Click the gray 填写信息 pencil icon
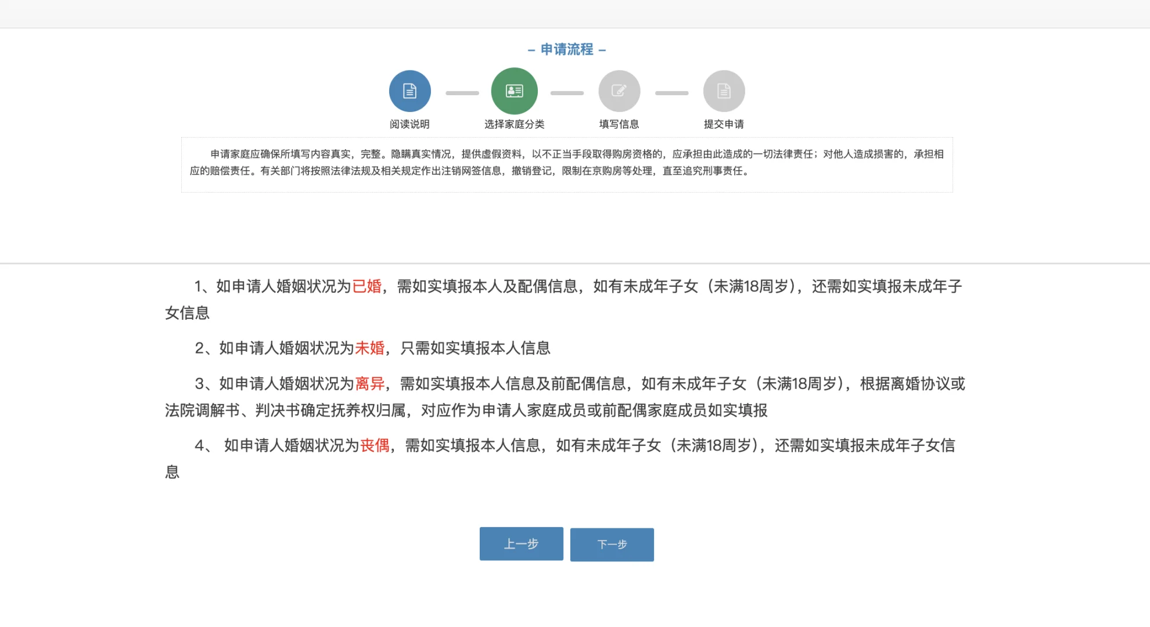The height and width of the screenshot is (627, 1150). click(x=619, y=91)
